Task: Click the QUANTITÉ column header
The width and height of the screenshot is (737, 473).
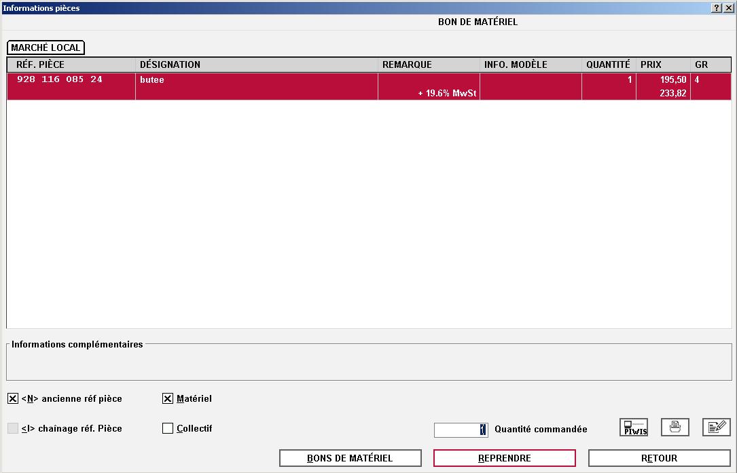Action: [x=609, y=65]
